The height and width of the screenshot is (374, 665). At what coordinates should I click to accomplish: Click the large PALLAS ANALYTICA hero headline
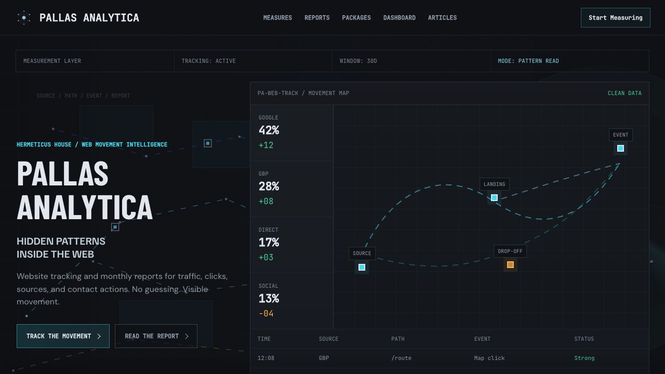point(85,191)
